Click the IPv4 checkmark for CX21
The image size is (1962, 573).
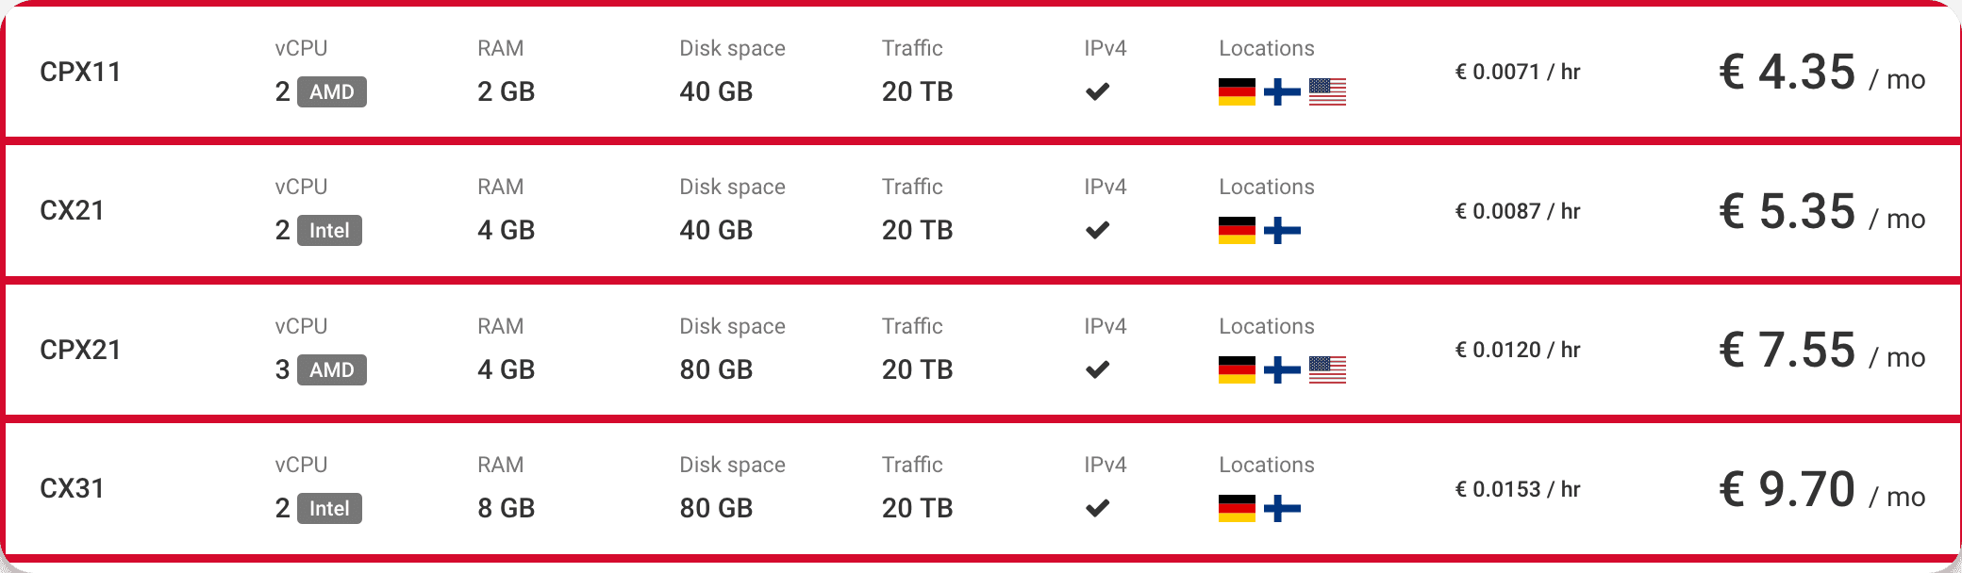(x=1097, y=230)
